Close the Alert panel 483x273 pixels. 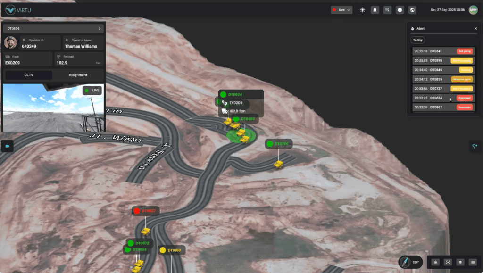(x=475, y=29)
